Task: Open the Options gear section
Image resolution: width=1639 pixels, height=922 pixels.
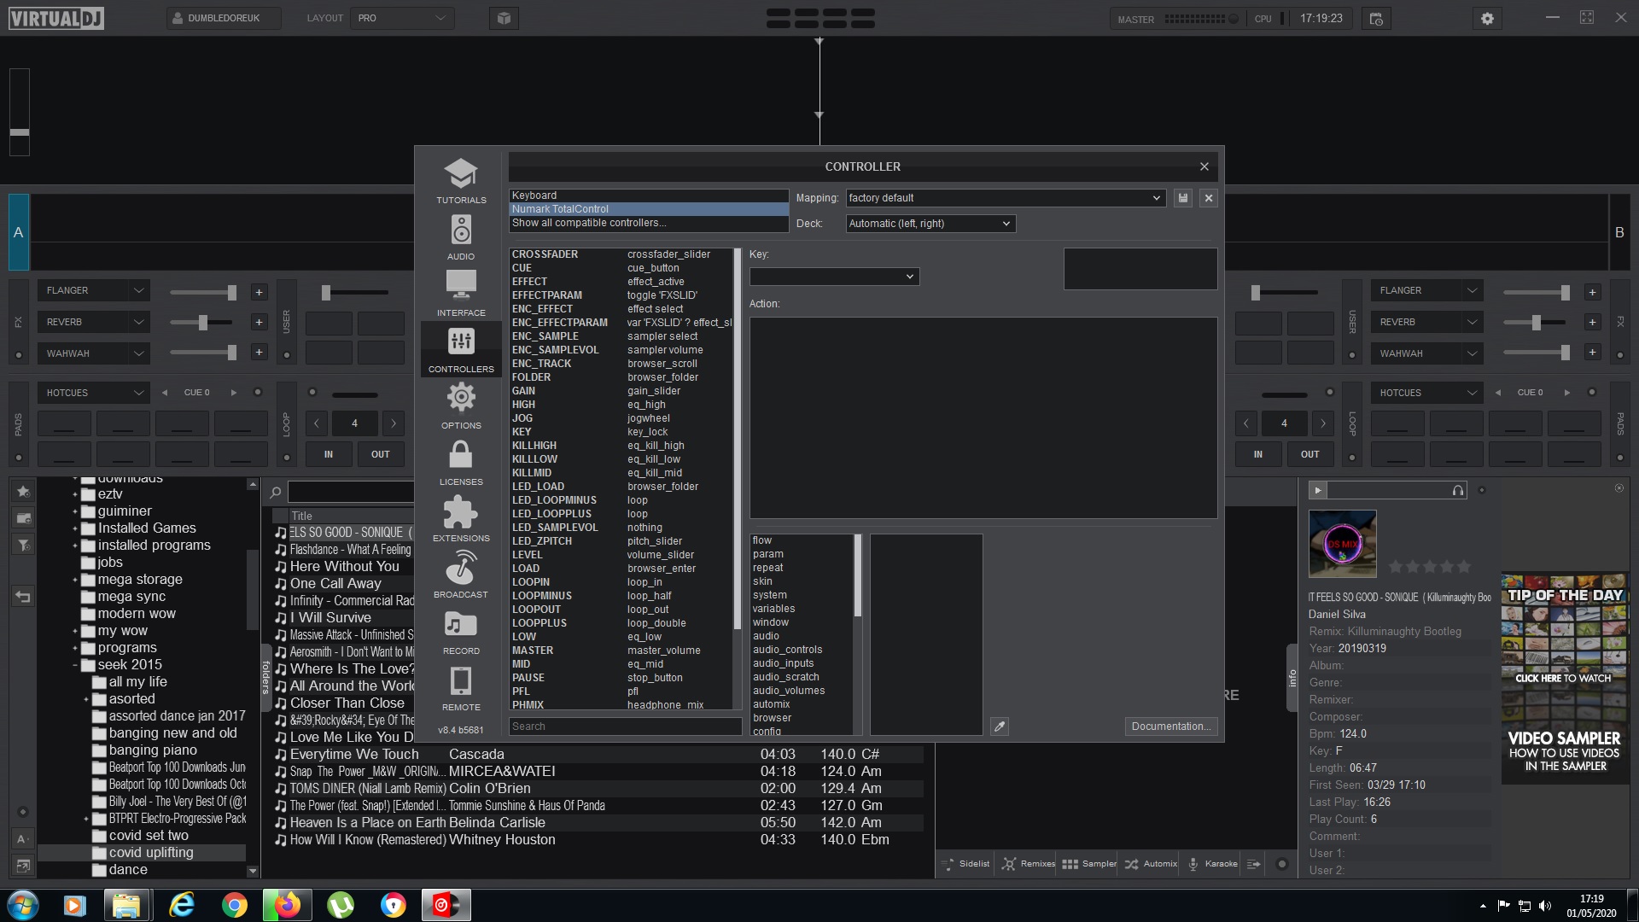Action: [461, 406]
